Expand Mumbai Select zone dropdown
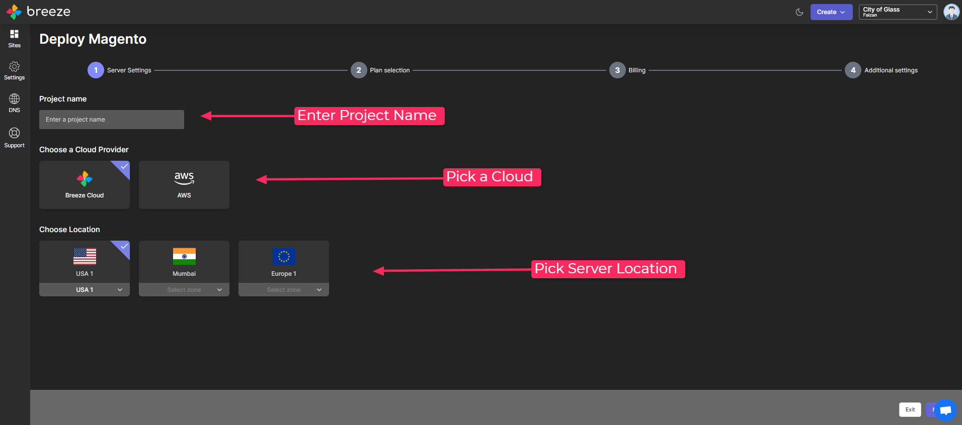The width and height of the screenshot is (962, 425). pos(184,290)
